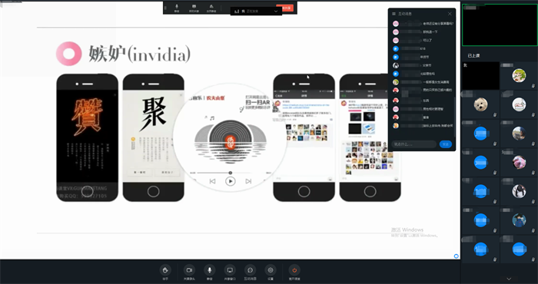The width and height of the screenshot is (538, 284).
Task: Click the signal bars icon in top status box
Action: pos(237,12)
